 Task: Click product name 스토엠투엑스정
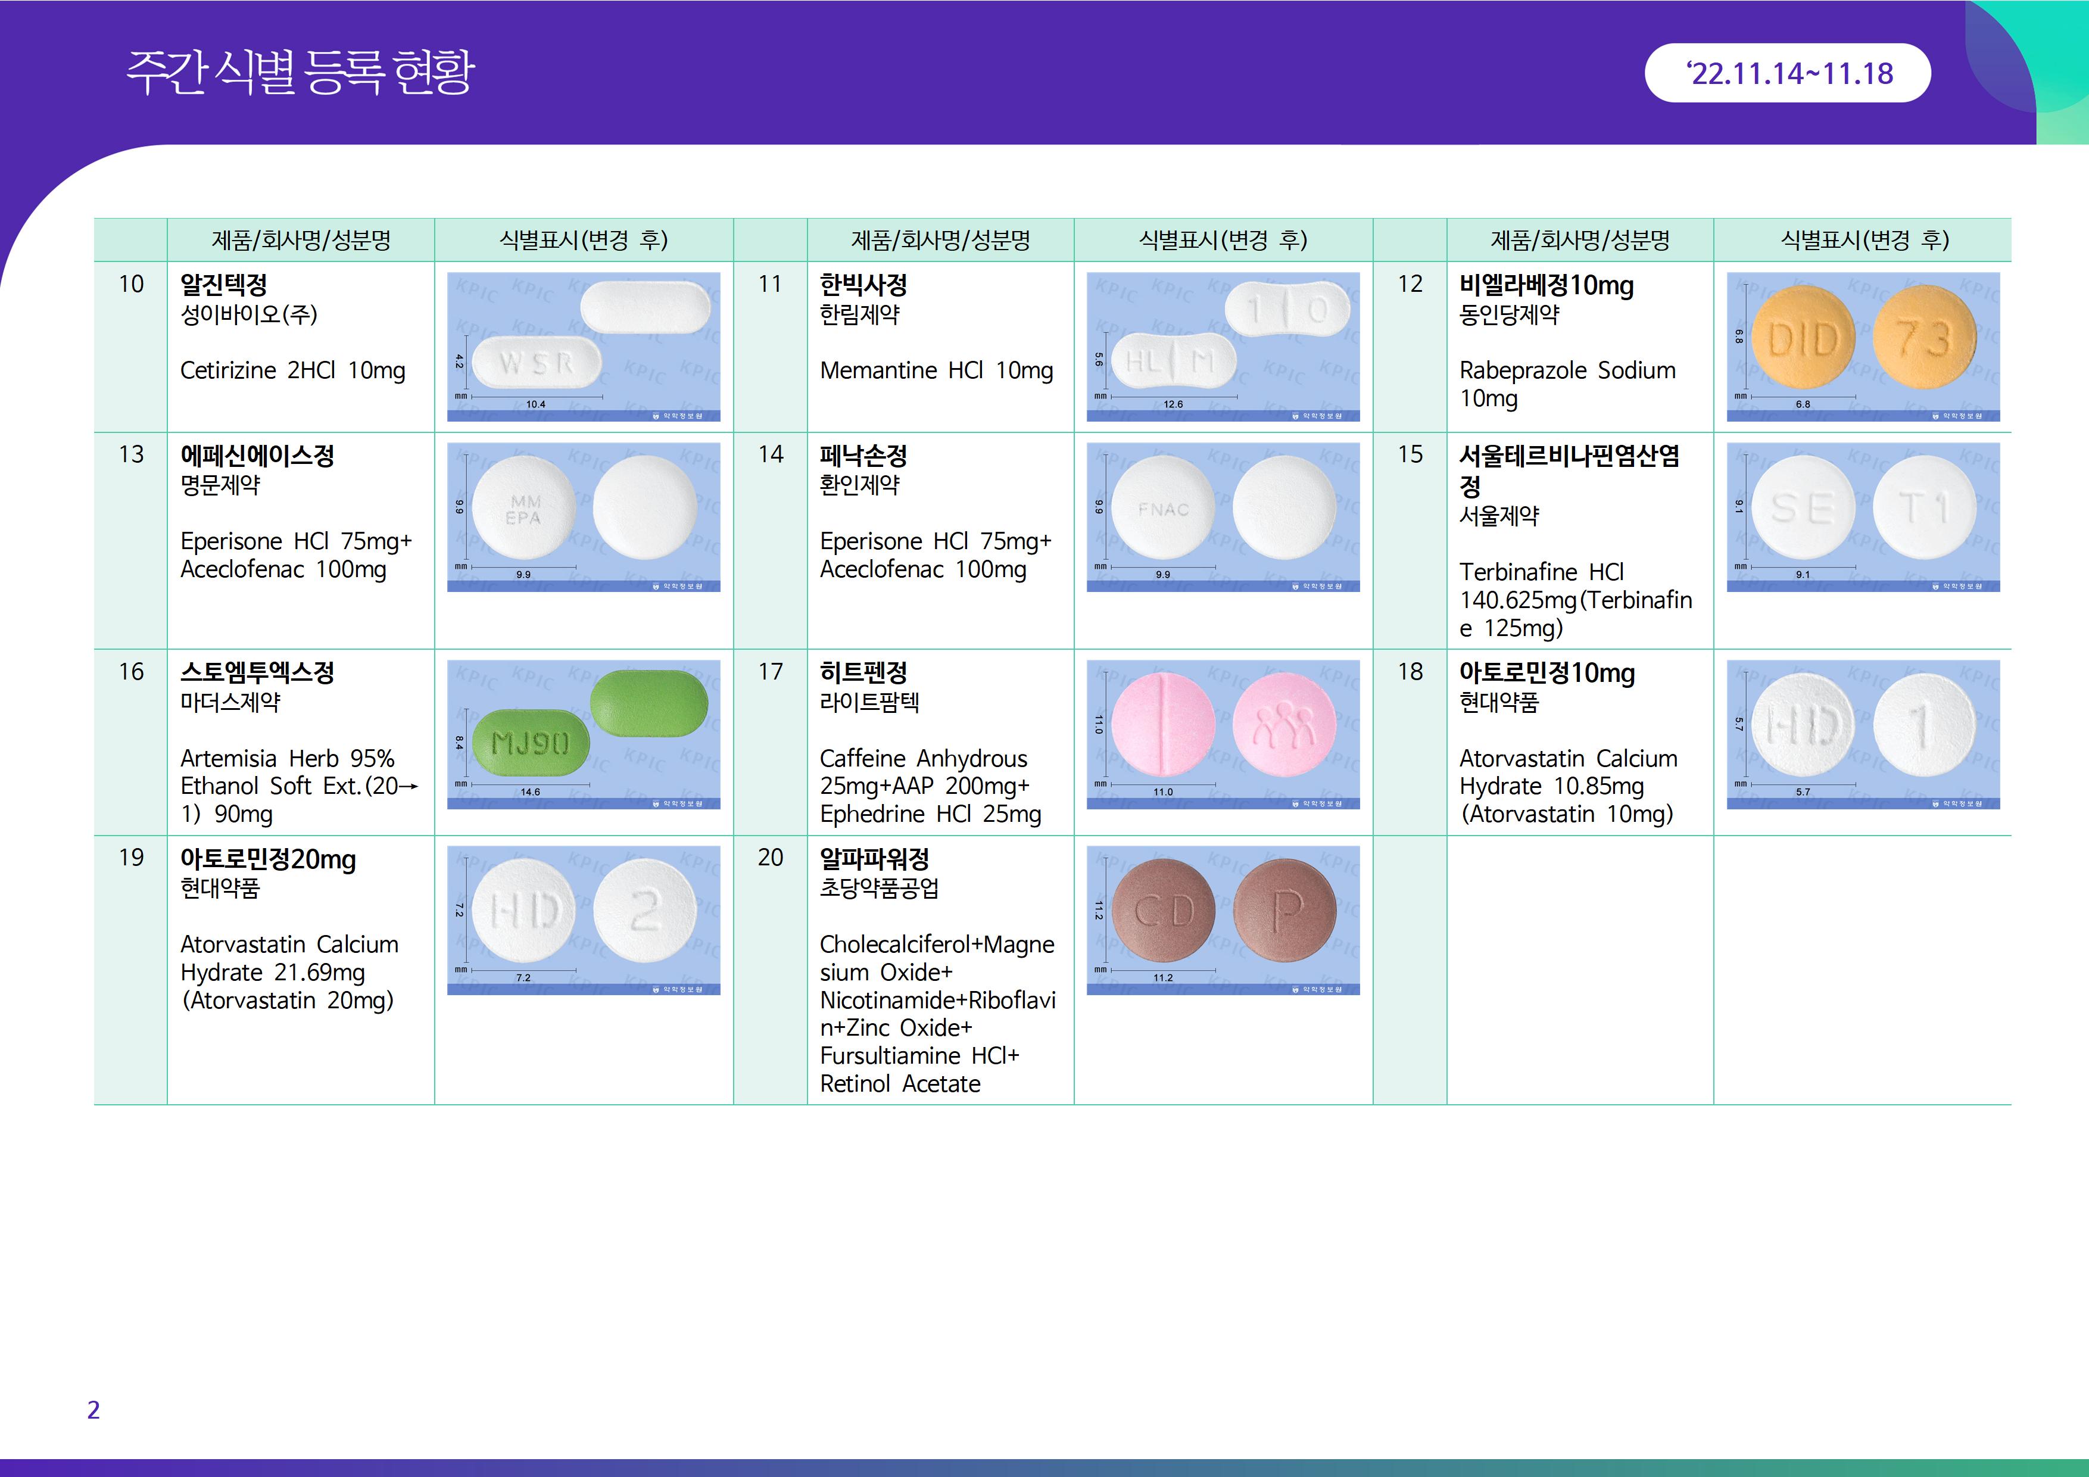coord(257,672)
